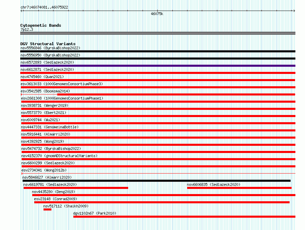This screenshot has width=305, height=230.
Task: Open variant label nsv5573770 (Ebert2021)
Action: pyautogui.click(x=44, y=113)
